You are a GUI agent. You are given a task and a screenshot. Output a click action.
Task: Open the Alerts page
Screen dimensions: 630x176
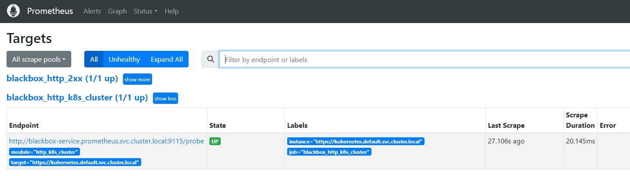pyautogui.click(x=92, y=11)
